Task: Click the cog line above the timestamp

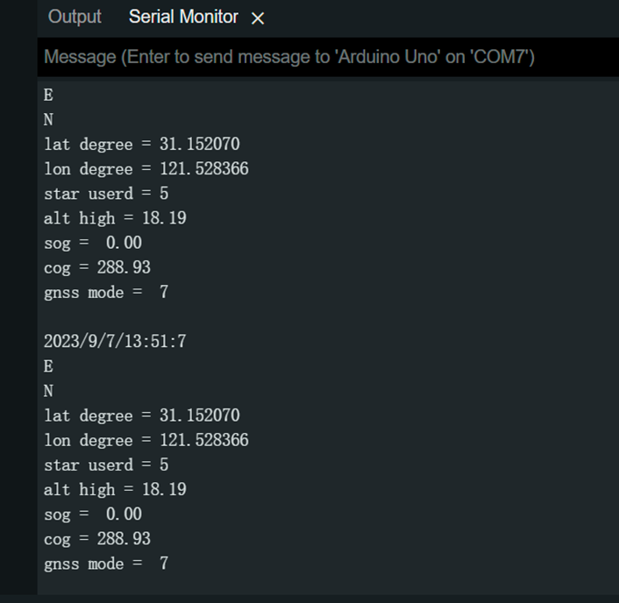Action: click(97, 267)
